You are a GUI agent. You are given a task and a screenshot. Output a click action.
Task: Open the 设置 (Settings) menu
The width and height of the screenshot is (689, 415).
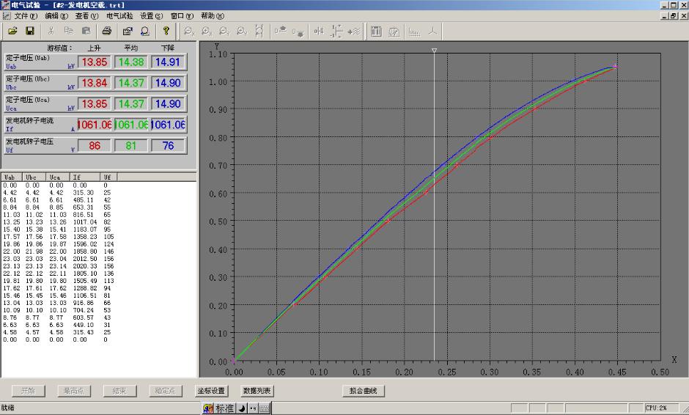pyautogui.click(x=152, y=15)
